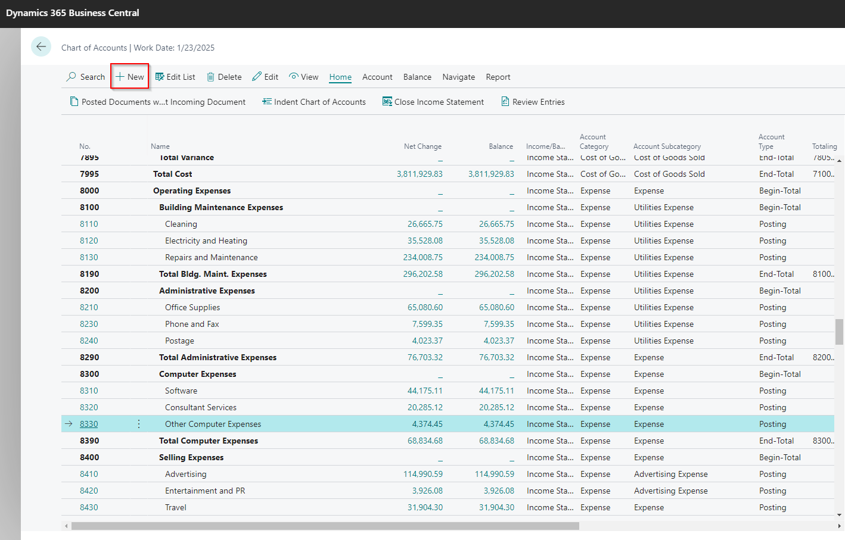Drill into Total Cost net change 3,811,929.83

420,174
